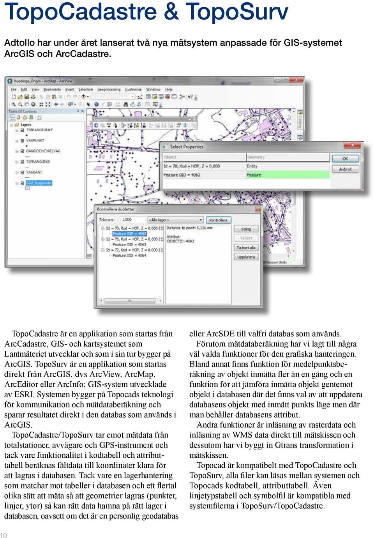Collapse the GANGOCHCYKELVAG layer legend
The image size is (374, 538).
pos(17,151)
